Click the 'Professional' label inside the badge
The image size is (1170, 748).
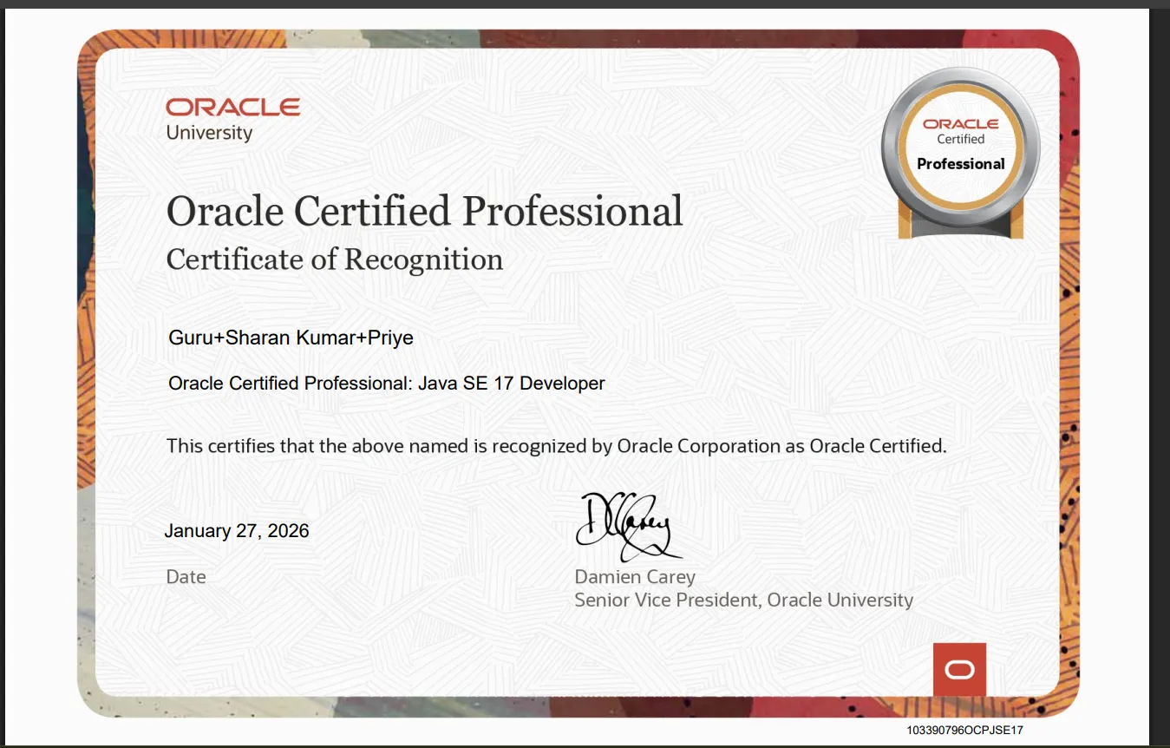click(x=959, y=163)
